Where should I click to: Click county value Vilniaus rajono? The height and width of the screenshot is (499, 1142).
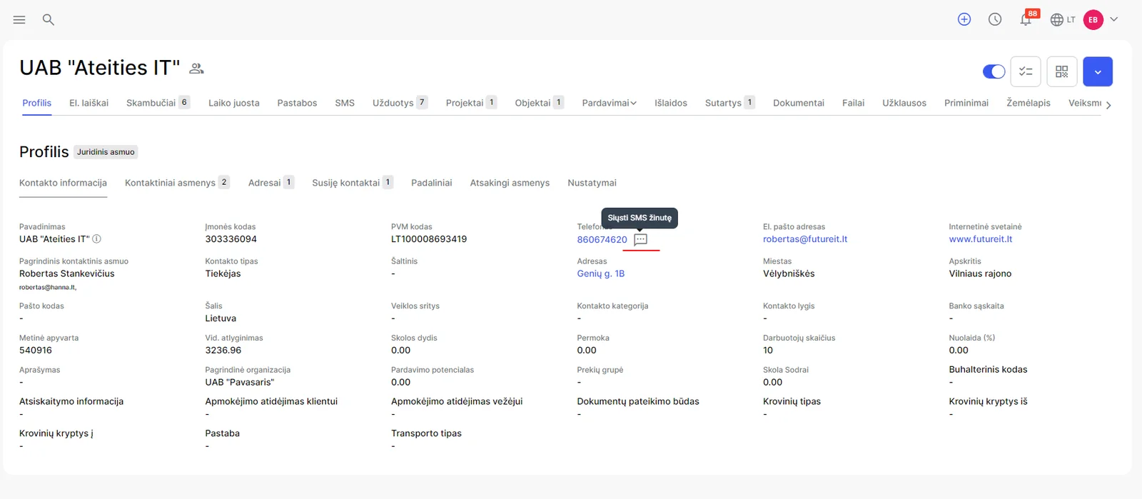click(981, 273)
